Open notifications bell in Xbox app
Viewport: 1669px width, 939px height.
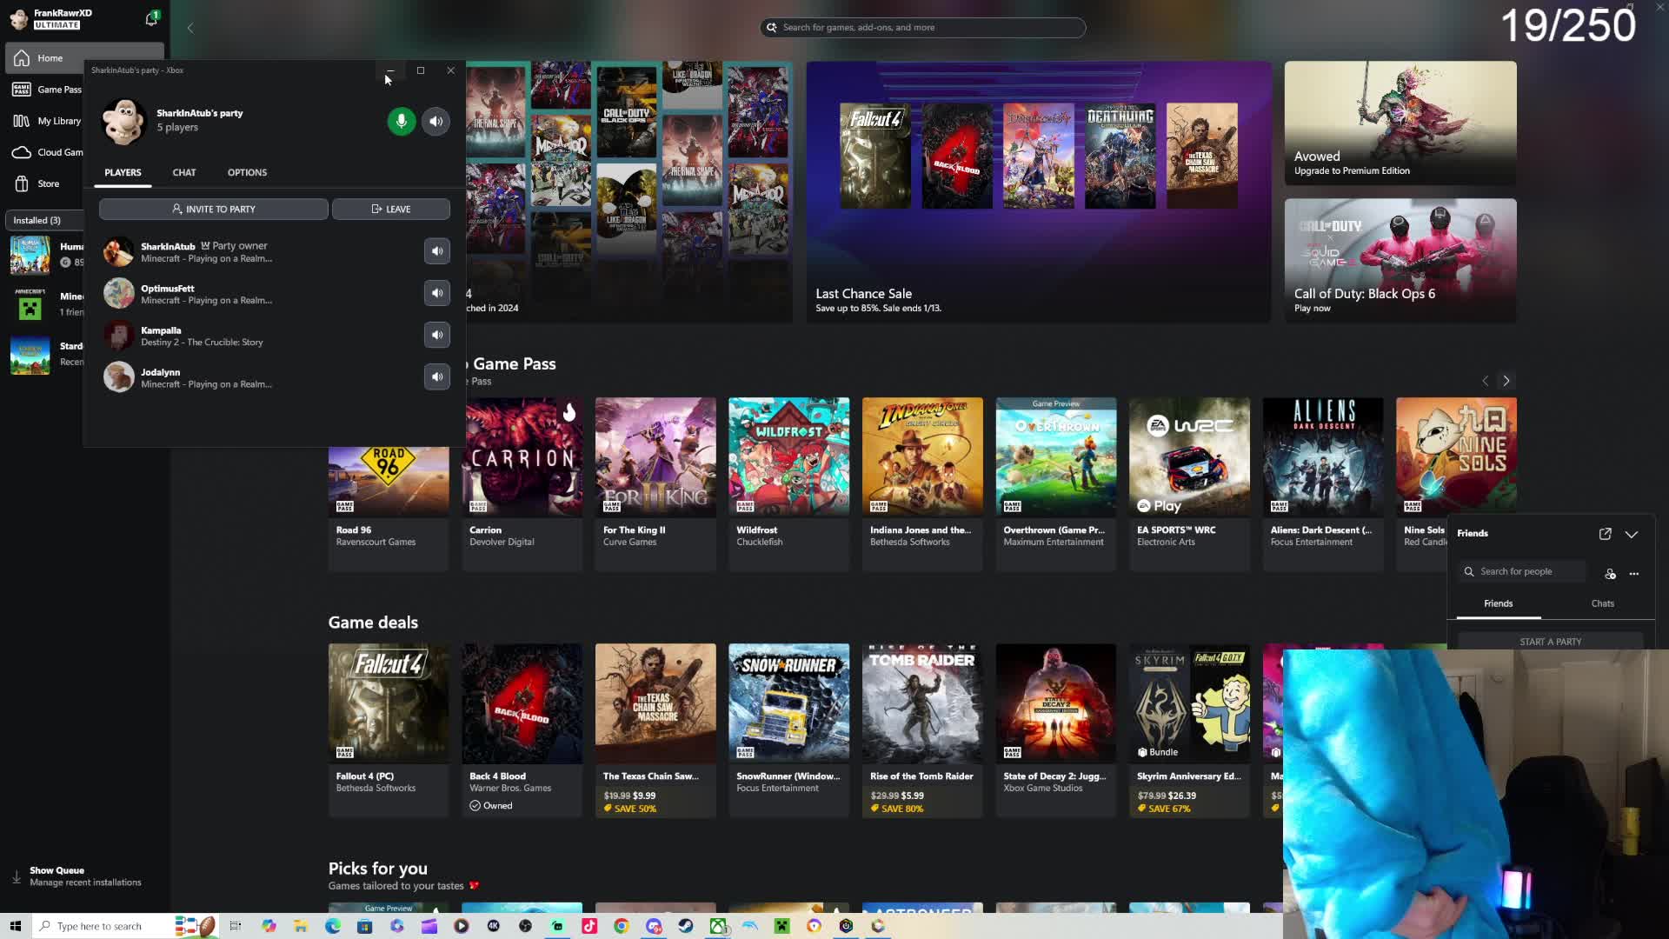point(151,18)
